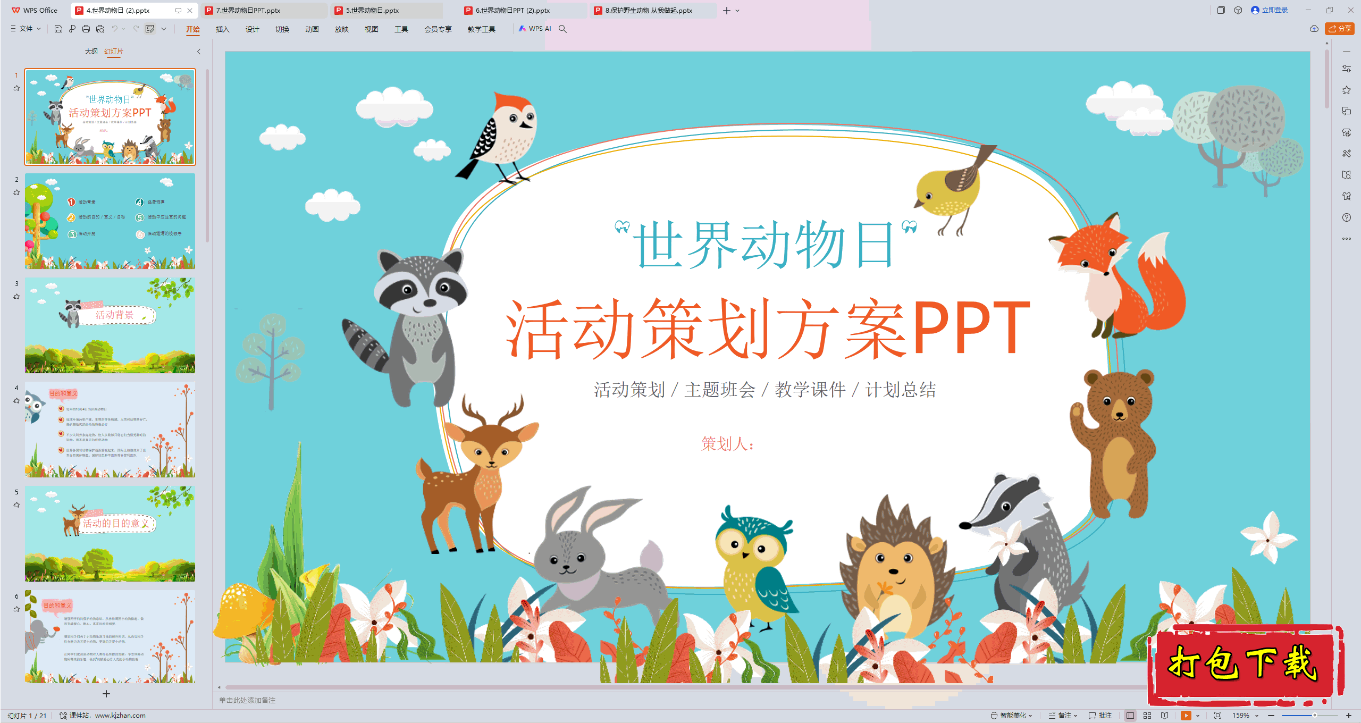Click the search magnifier icon

562,29
